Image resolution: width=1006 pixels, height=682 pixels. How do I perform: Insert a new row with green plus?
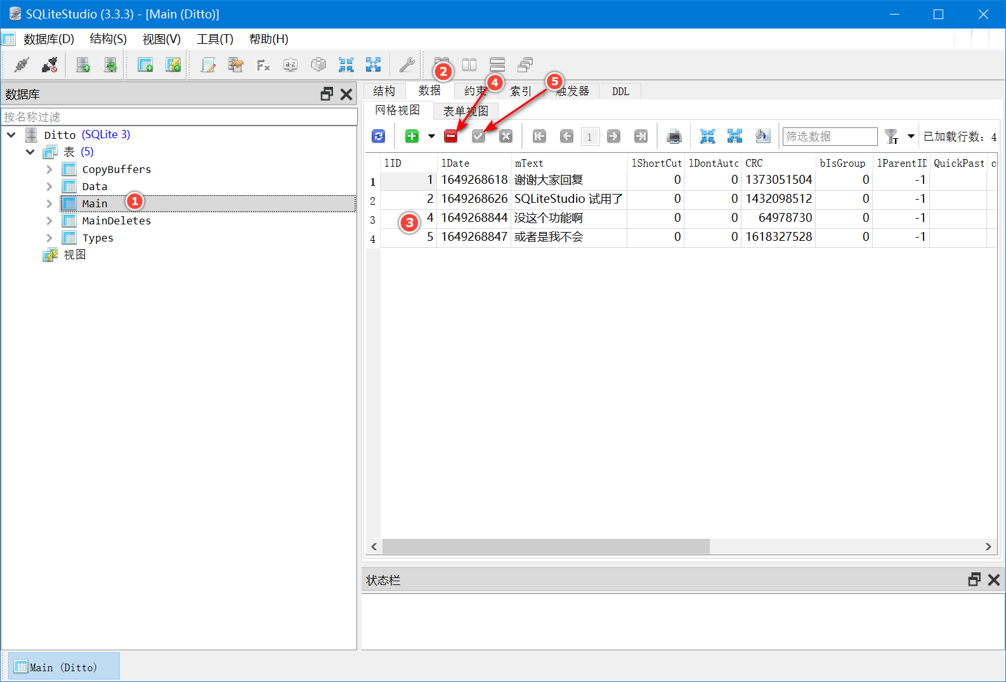tap(412, 136)
